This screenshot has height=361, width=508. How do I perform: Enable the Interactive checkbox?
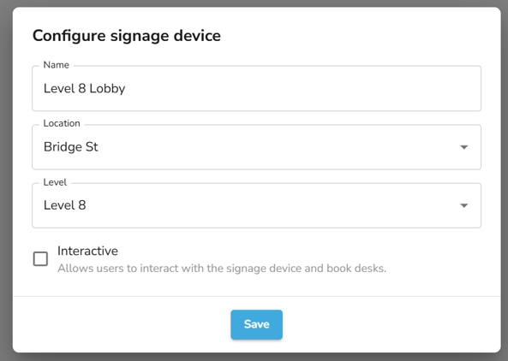point(40,259)
